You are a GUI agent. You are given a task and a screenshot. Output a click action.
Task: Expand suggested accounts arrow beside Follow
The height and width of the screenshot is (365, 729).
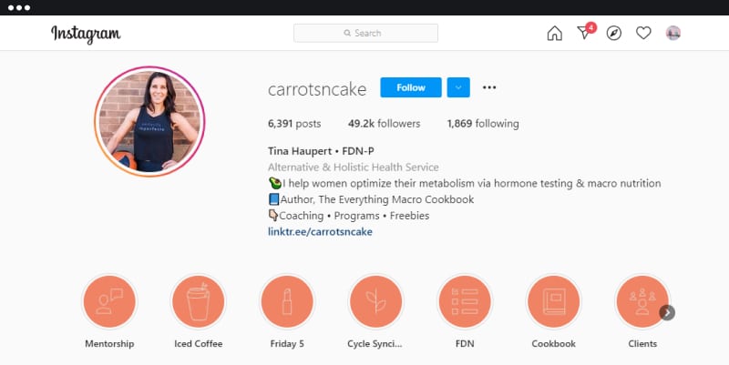coord(458,87)
